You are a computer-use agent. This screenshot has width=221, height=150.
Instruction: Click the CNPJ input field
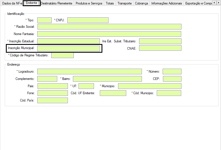(88, 20)
